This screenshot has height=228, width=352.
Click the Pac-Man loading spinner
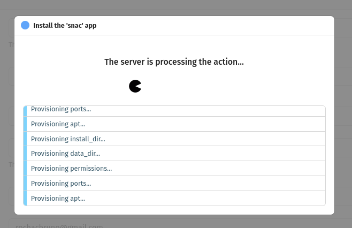135,86
